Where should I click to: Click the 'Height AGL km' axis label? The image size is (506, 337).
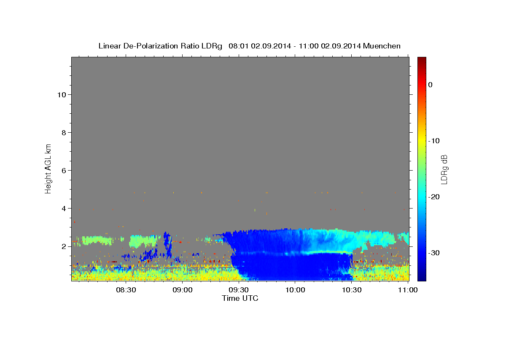pyautogui.click(x=48, y=168)
